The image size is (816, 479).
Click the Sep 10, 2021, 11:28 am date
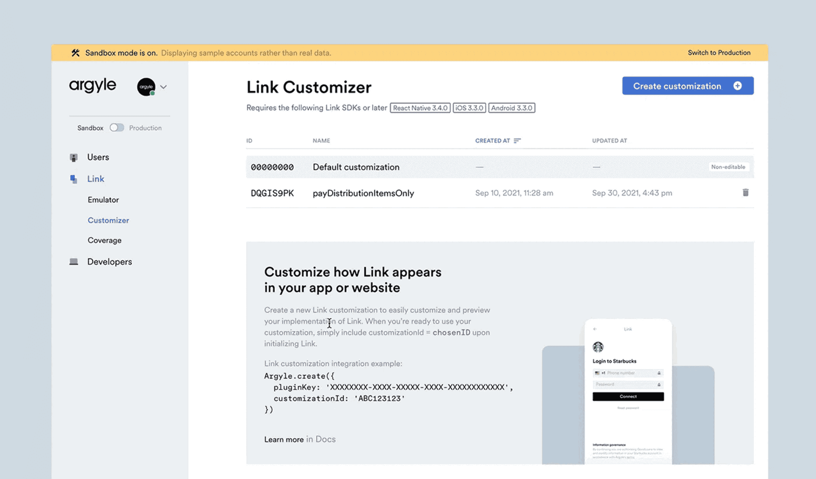pyautogui.click(x=514, y=193)
